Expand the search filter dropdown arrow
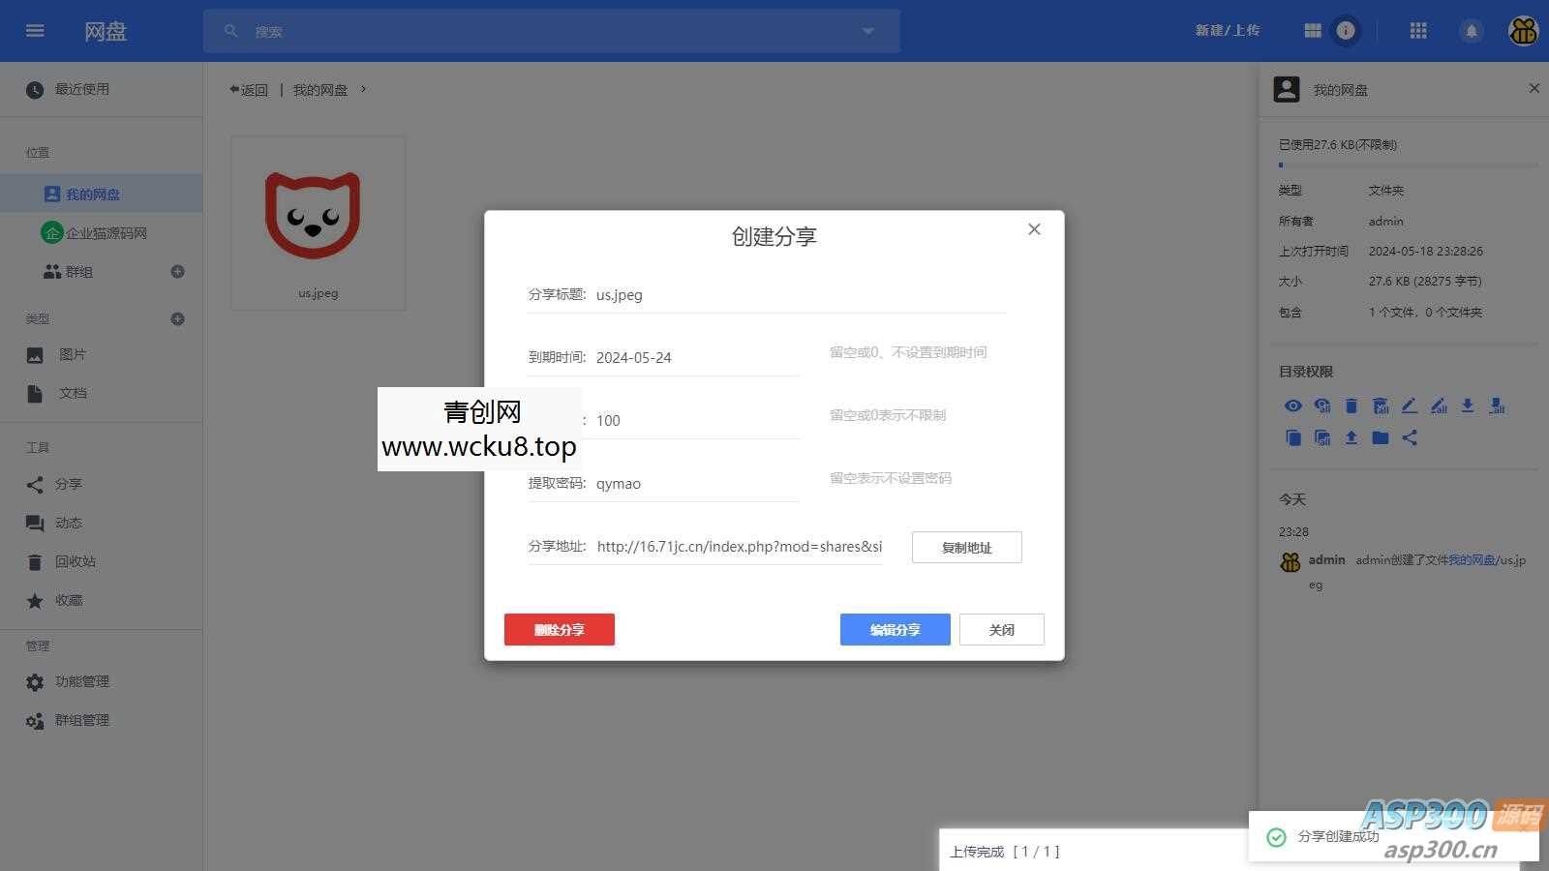Screen dimensions: 1549x871 pyautogui.click(x=866, y=30)
